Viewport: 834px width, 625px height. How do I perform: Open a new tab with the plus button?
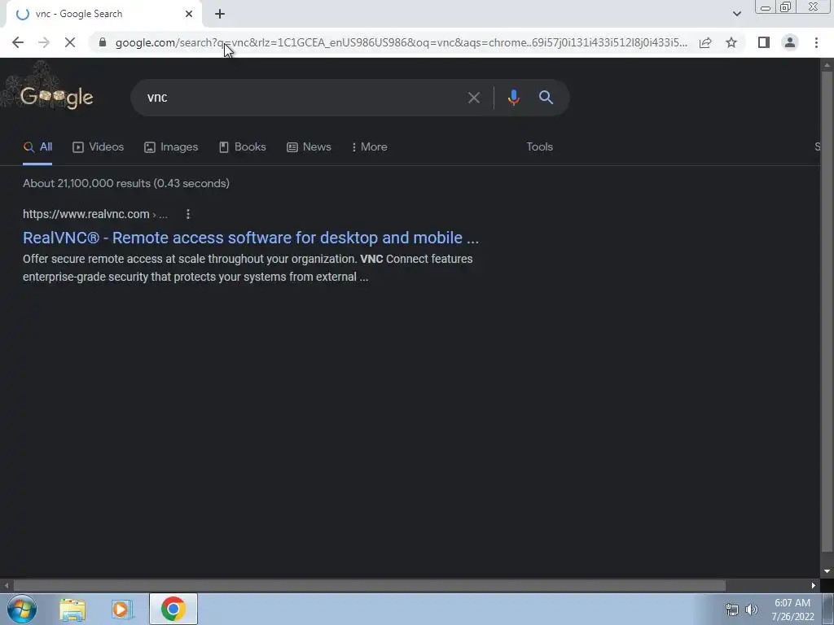pos(220,14)
